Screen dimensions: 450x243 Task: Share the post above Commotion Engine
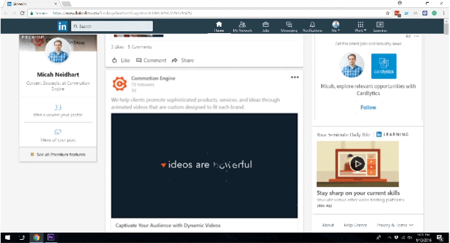(x=183, y=61)
